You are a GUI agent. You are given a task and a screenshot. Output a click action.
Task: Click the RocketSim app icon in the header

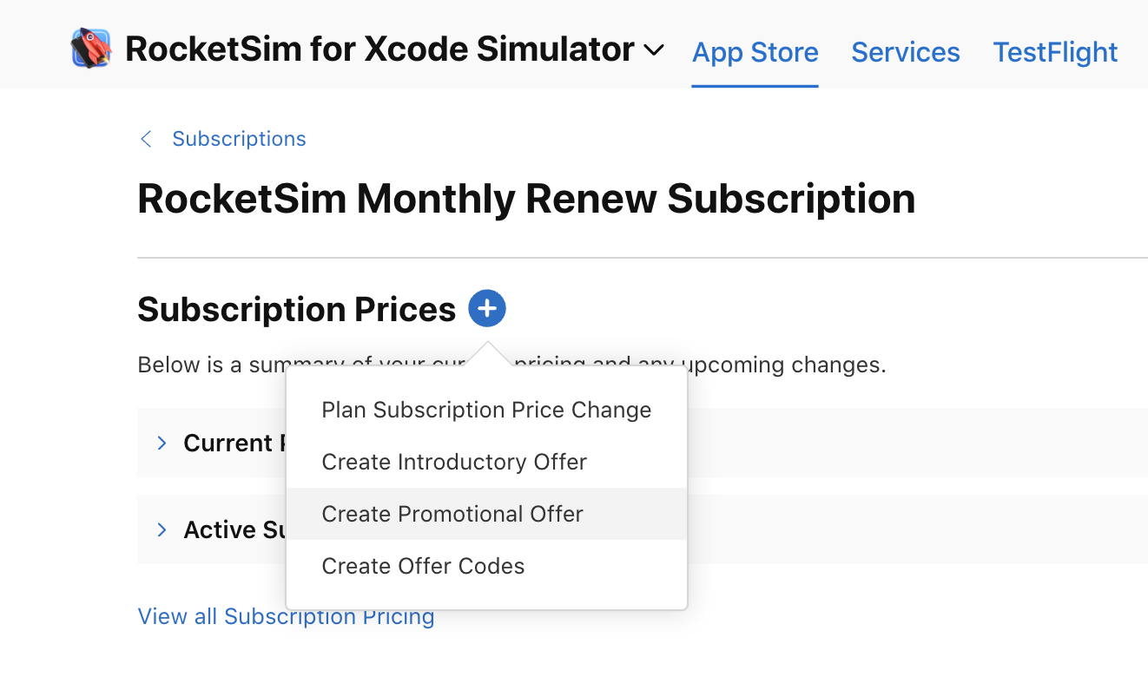click(x=90, y=48)
